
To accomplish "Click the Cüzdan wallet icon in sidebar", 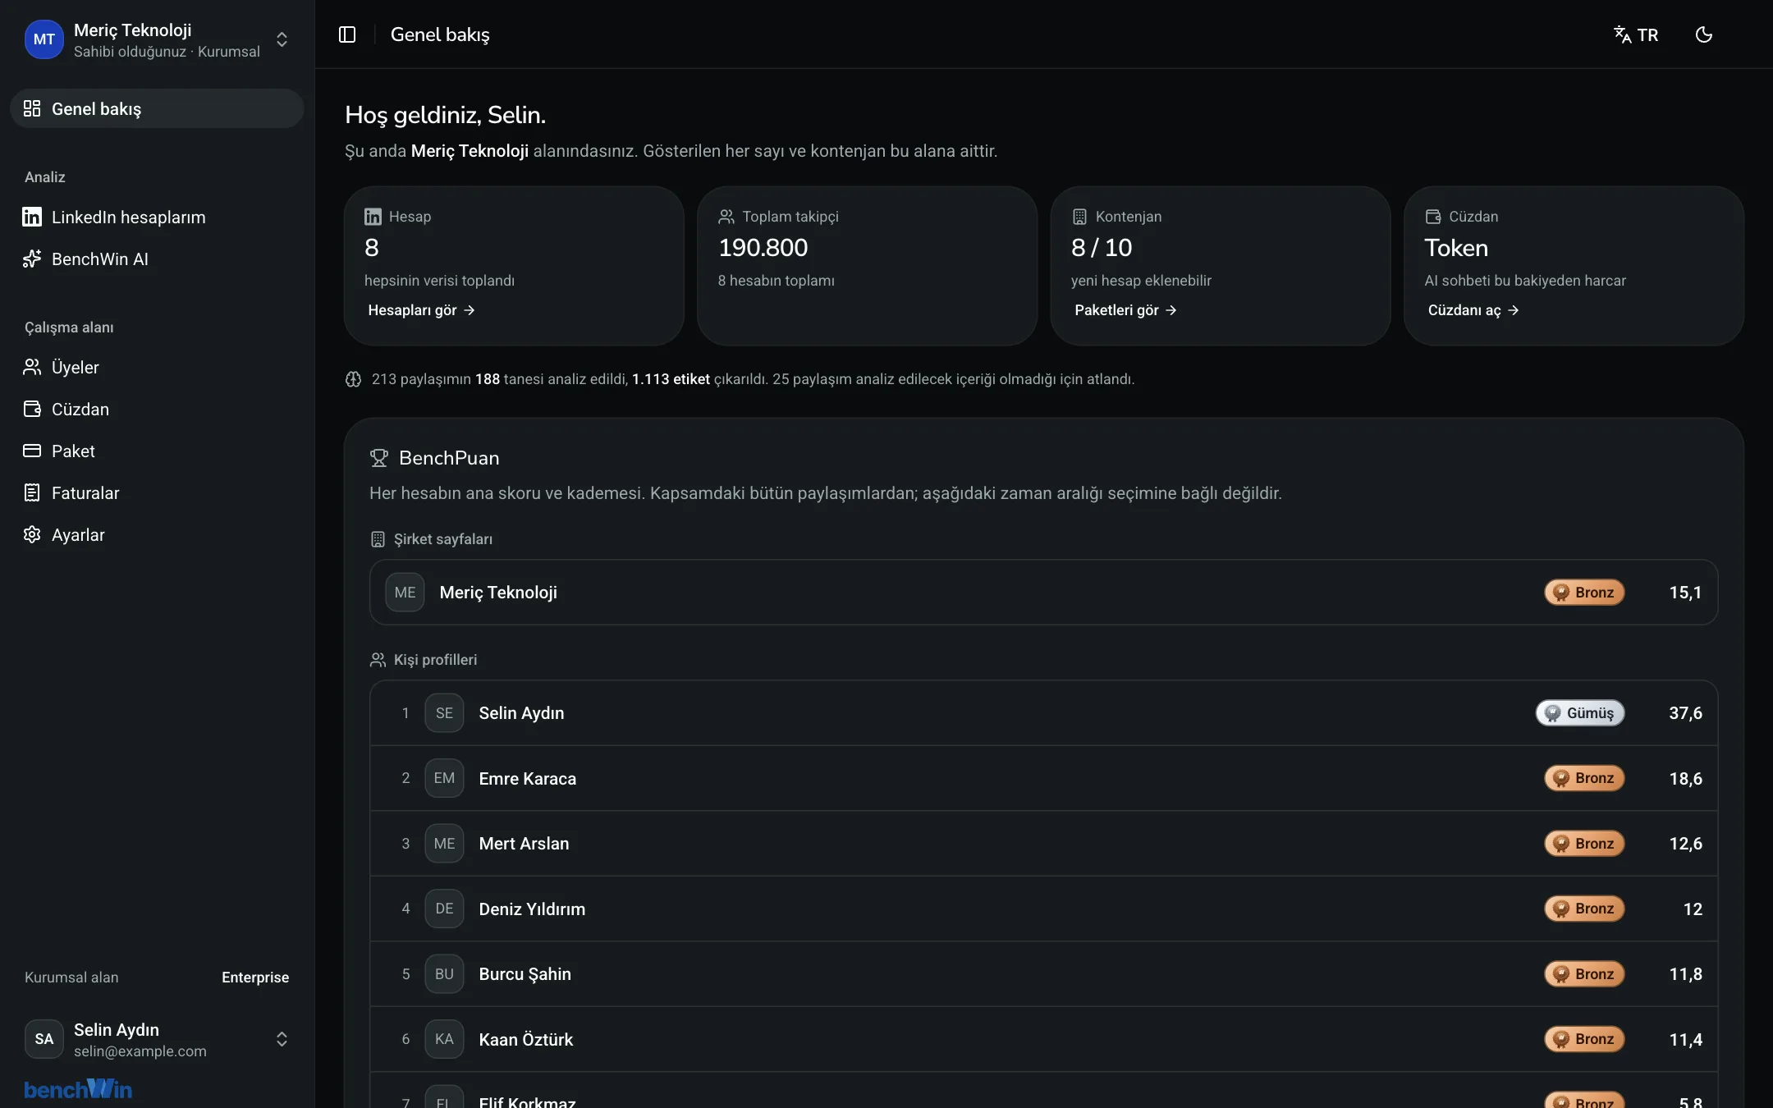I will pyautogui.click(x=32, y=409).
